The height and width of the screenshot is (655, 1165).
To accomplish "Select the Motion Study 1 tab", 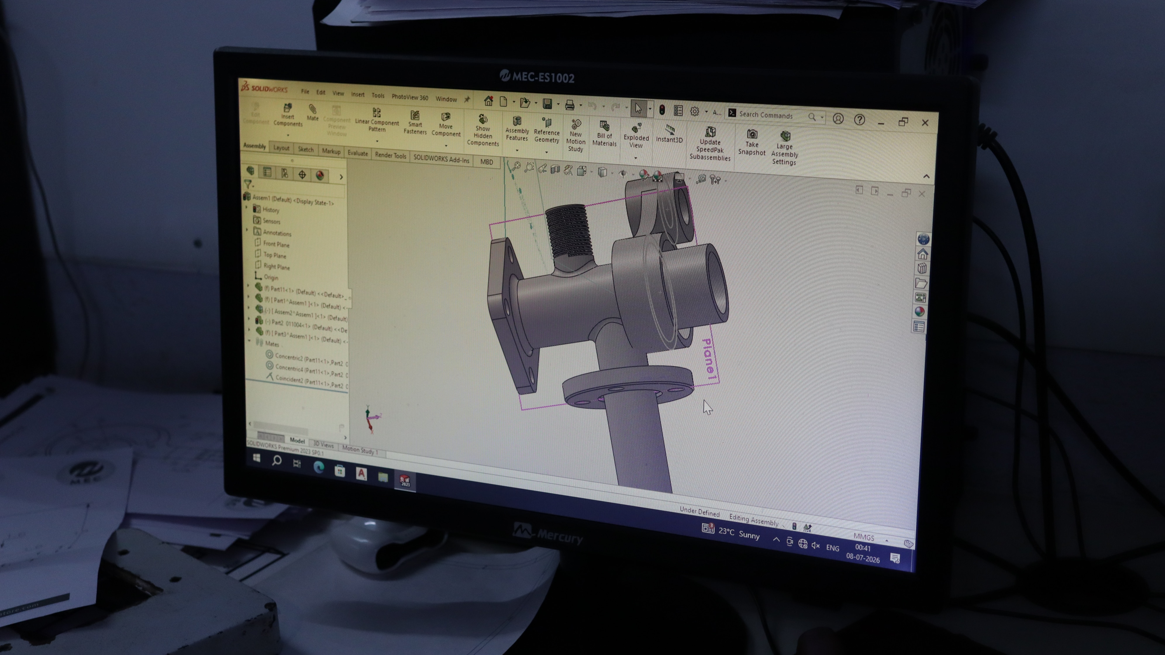I will click(360, 450).
